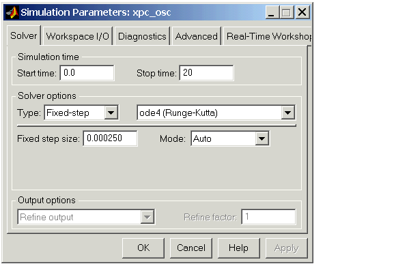Open the Mode dropdown set to Auto
396x266 pixels.
click(230, 138)
